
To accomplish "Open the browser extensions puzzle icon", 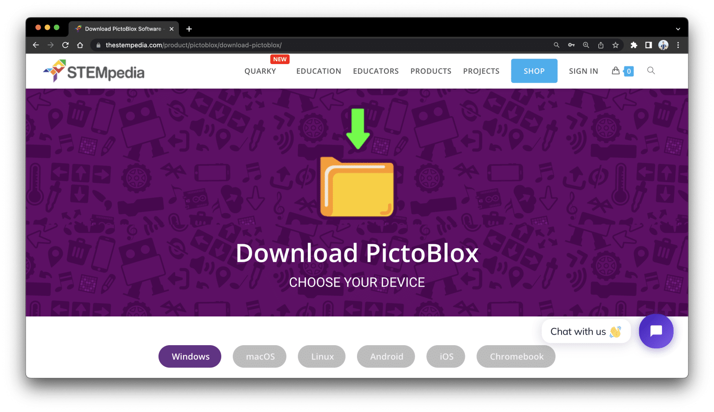I will tap(634, 45).
